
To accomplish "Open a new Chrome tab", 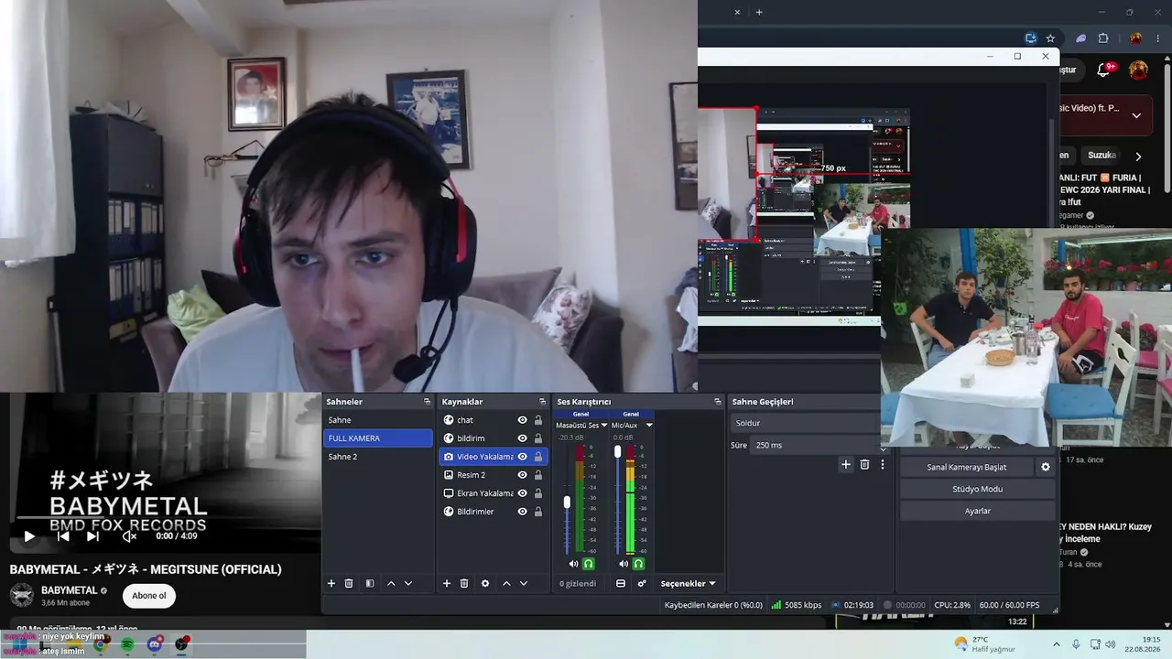I will 759,12.
